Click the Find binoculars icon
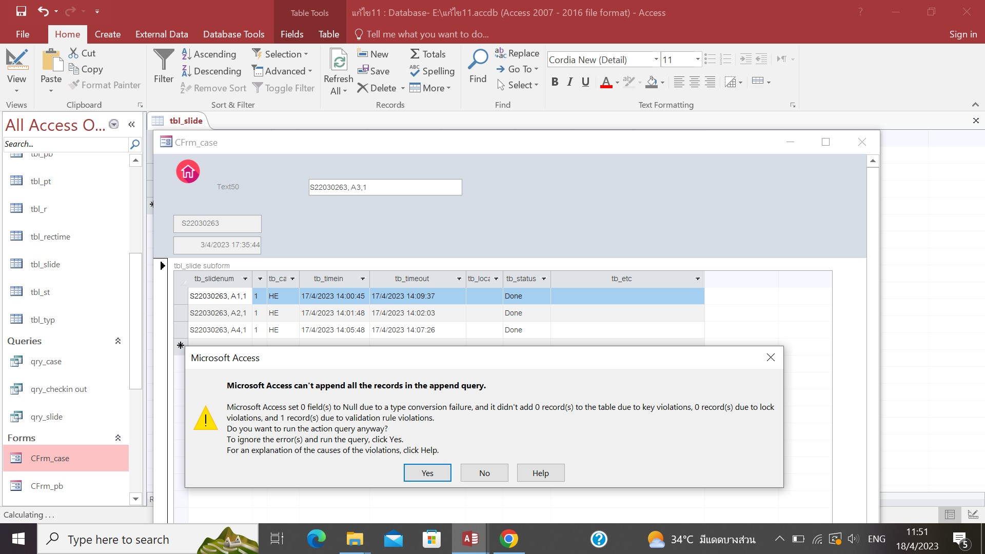The image size is (985, 554). pyautogui.click(x=478, y=60)
